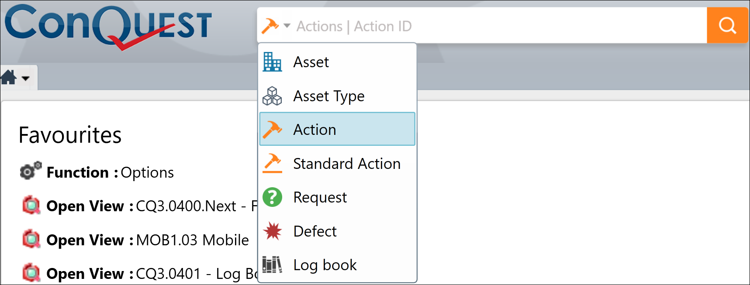Click the Home icon tab
Viewport: 750px width, 285px height.
[8, 77]
